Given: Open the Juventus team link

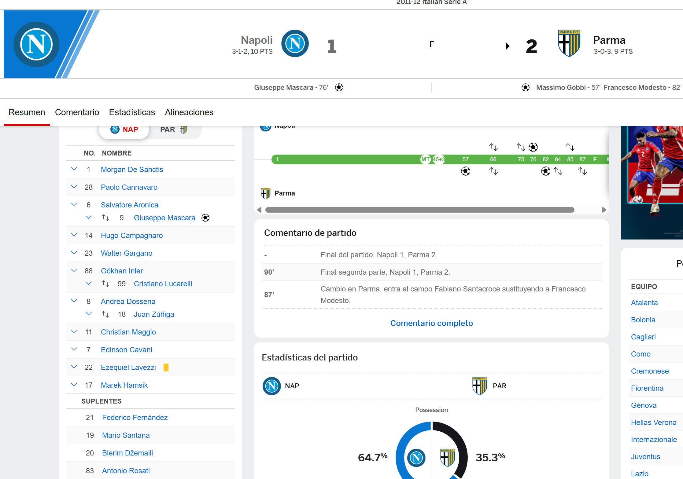Looking at the screenshot, I should tap(645, 457).
